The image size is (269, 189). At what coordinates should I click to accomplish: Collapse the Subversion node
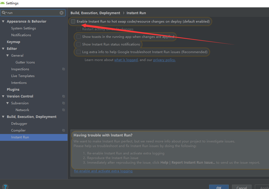8,103
